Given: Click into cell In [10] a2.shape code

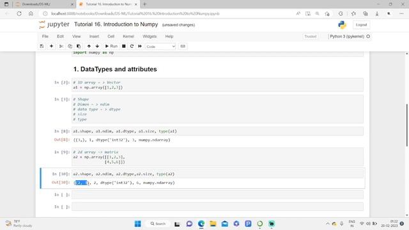Looking at the screenshot, I should pyautogui.click(x=217, y=174).
